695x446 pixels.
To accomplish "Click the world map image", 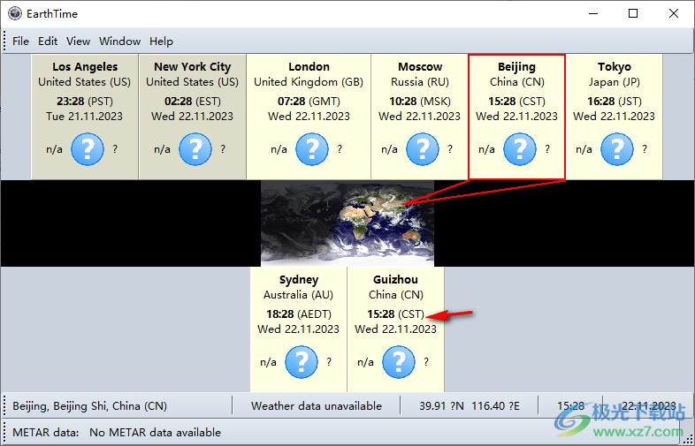I will pyautogui.click(x=347, y=223).
